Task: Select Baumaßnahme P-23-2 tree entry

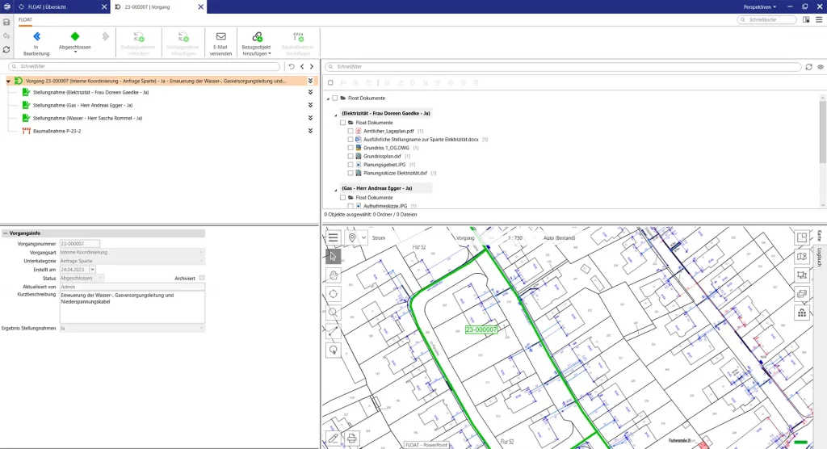Action: coord(56,131)
